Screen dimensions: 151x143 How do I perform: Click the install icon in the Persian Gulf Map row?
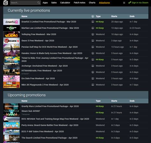point(93,47)
